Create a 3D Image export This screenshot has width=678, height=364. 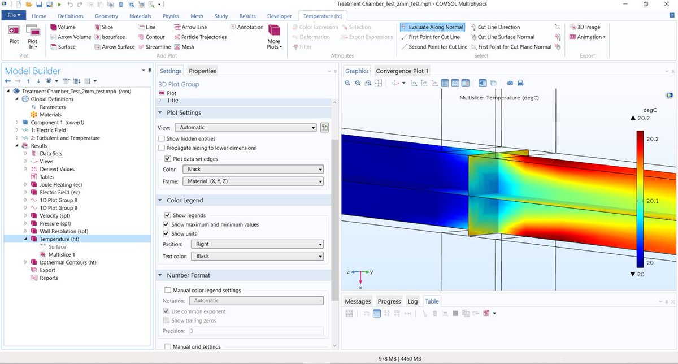[585, 27]
